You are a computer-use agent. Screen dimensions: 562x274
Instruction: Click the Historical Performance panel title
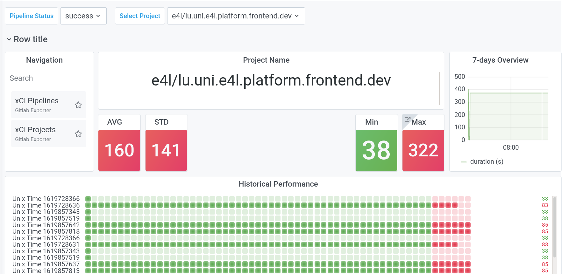point(278,184)
